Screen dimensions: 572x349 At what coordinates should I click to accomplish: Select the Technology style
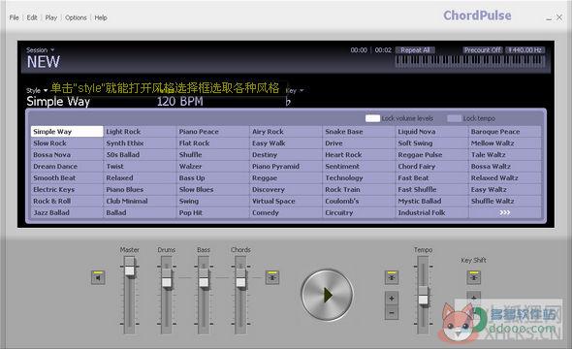click(359, 178)
